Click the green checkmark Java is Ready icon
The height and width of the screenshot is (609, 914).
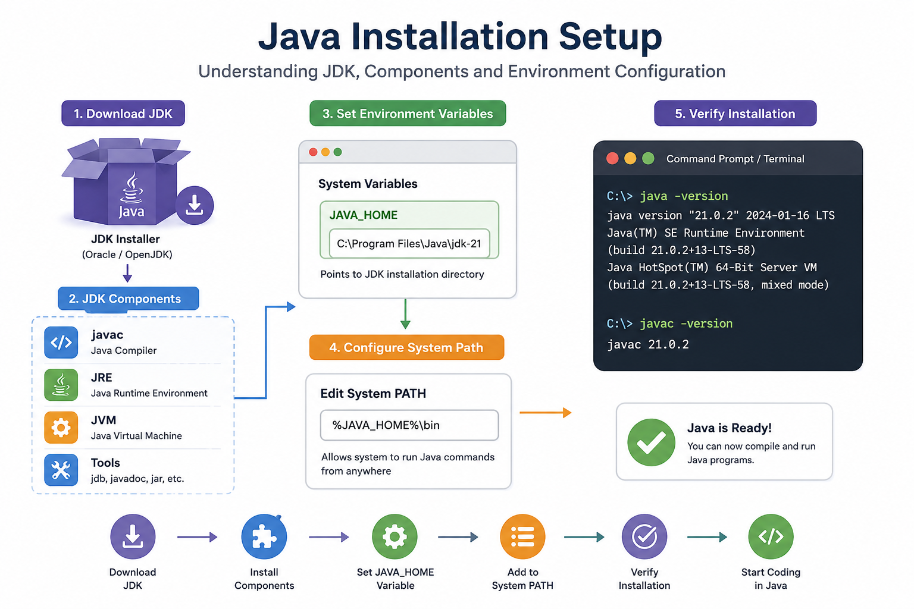click(652, 442)
